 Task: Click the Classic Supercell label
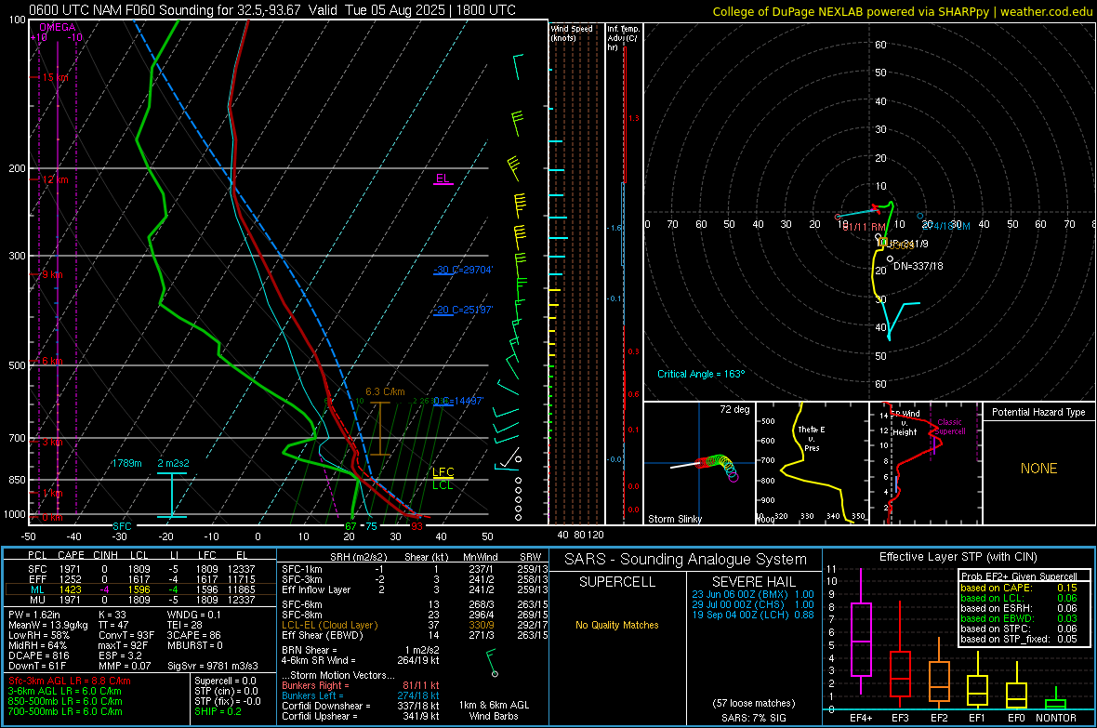coord(950,427)
